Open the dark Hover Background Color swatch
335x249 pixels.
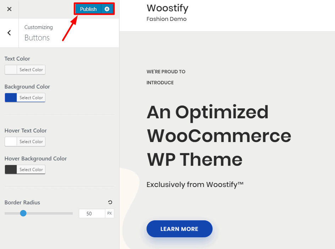(x=11, y=169)
